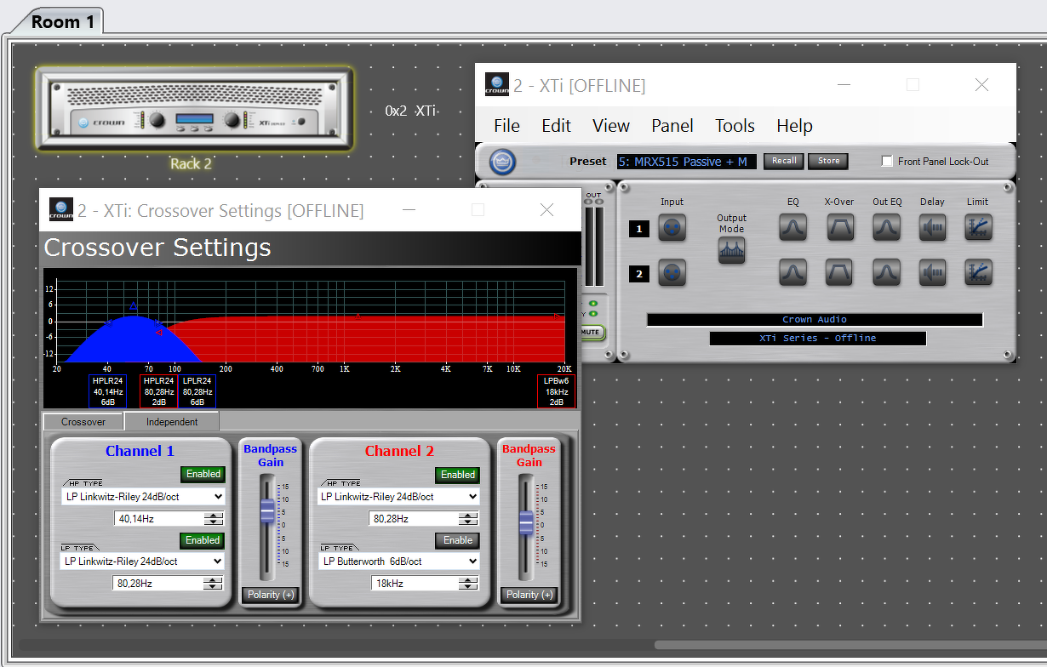Viewport: 1047px width, 667px height.
Task: Open Channel 2 EQ block
Action: tap(793, 272)
